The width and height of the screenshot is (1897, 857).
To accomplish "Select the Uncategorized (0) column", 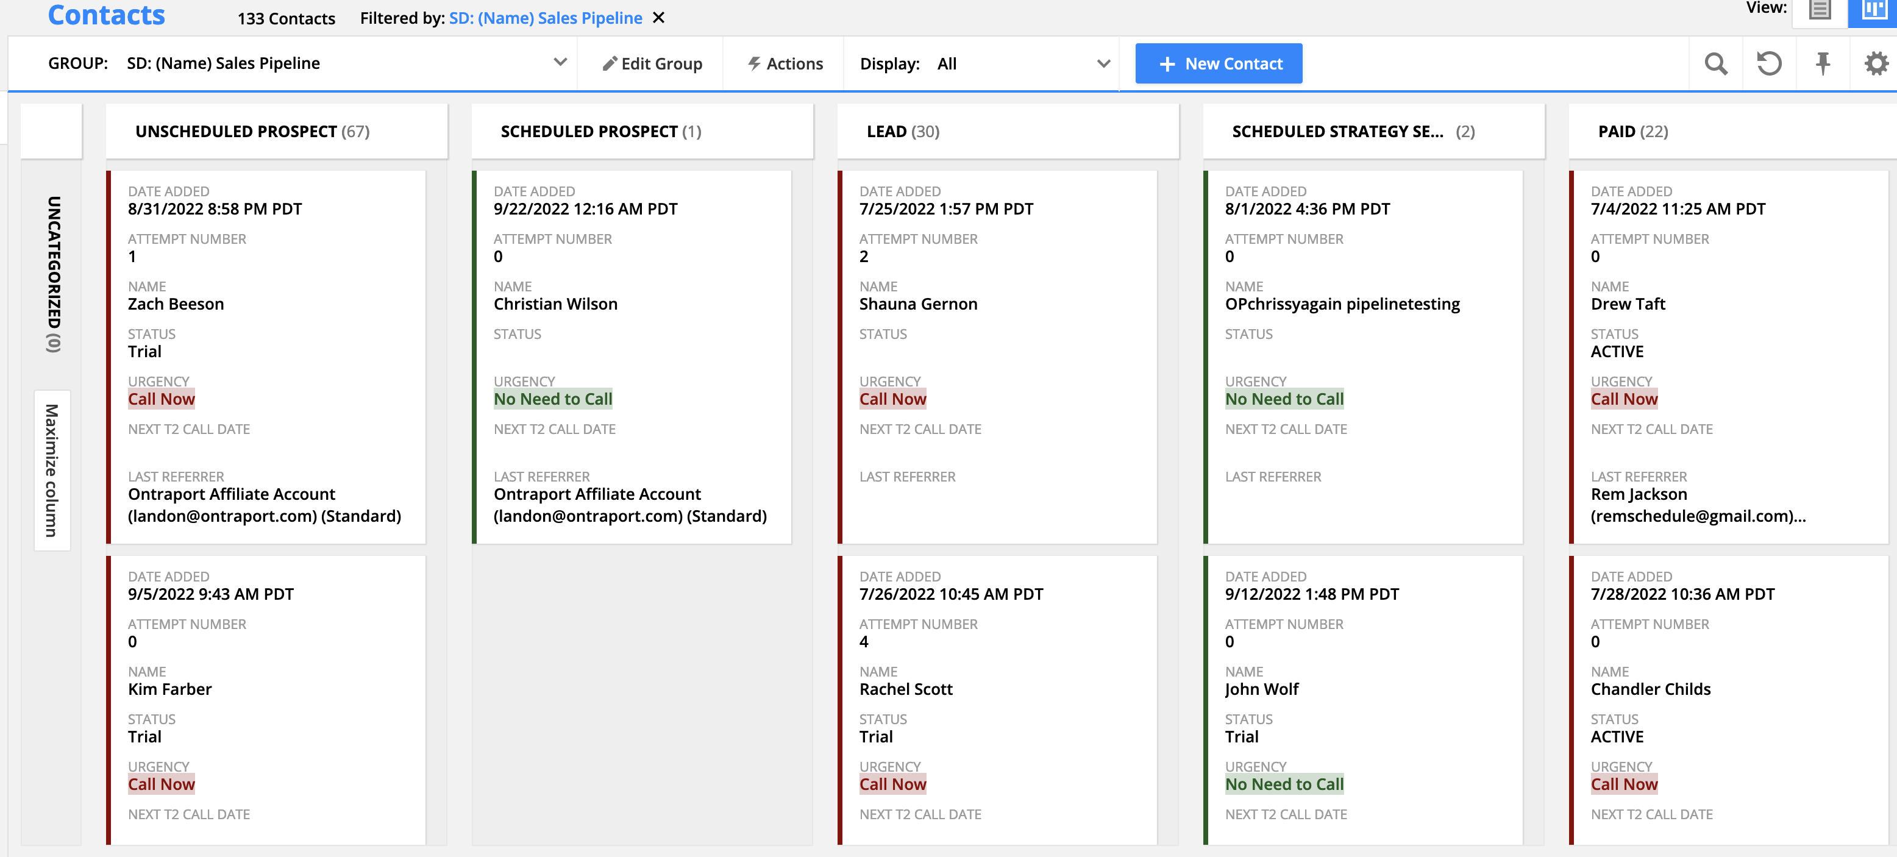I will [53, 274].
